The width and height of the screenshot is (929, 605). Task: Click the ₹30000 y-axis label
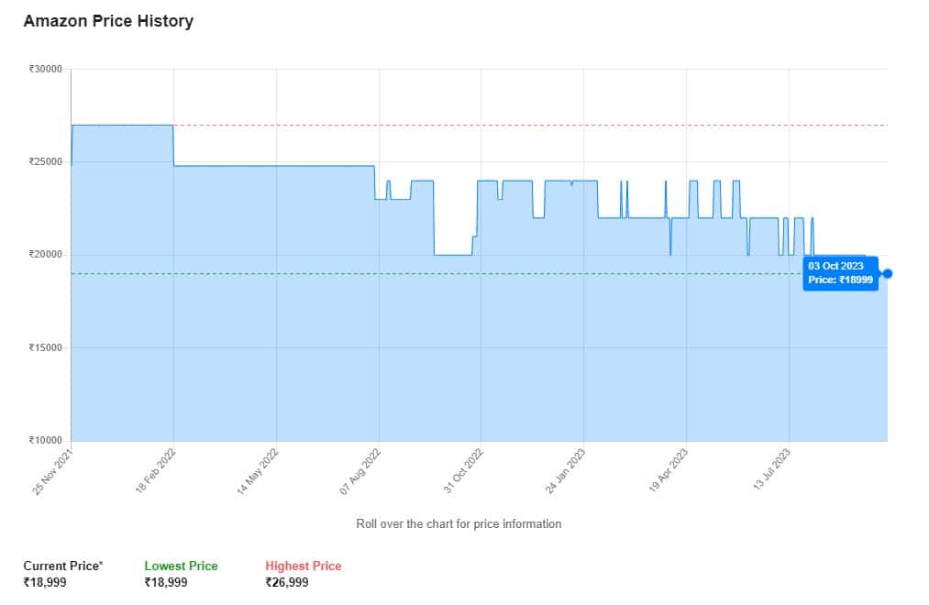(x=45, y=69)
